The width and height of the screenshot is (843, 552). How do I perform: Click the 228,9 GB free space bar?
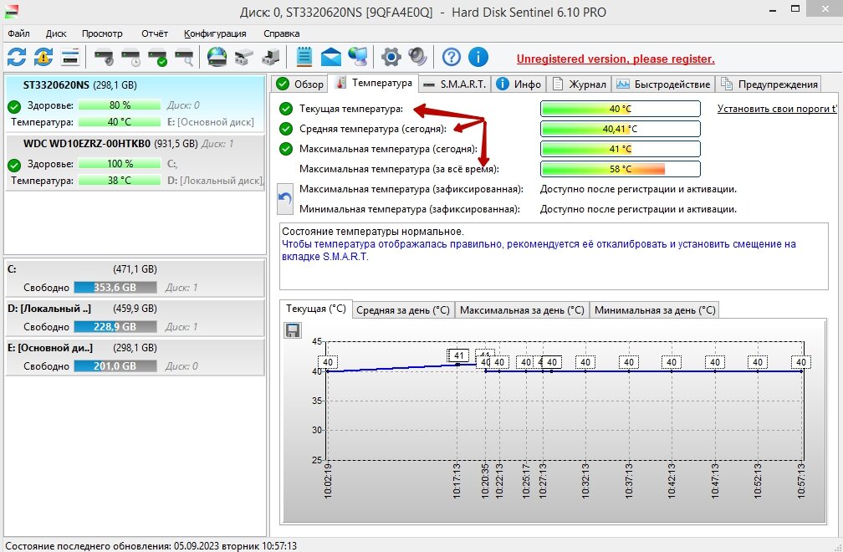click(115, 327)
